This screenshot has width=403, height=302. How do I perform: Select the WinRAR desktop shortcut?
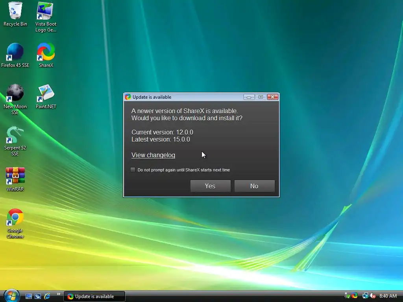[15, 179]
